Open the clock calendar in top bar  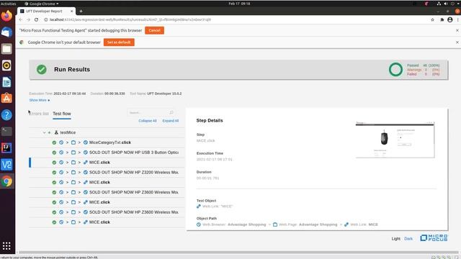point(239,4)
